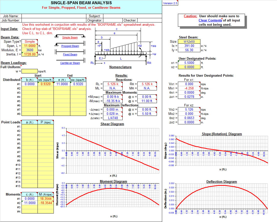Select the ML result cell N.A.
This screenshot has width=277, height=222.
[x=113, y=88]
